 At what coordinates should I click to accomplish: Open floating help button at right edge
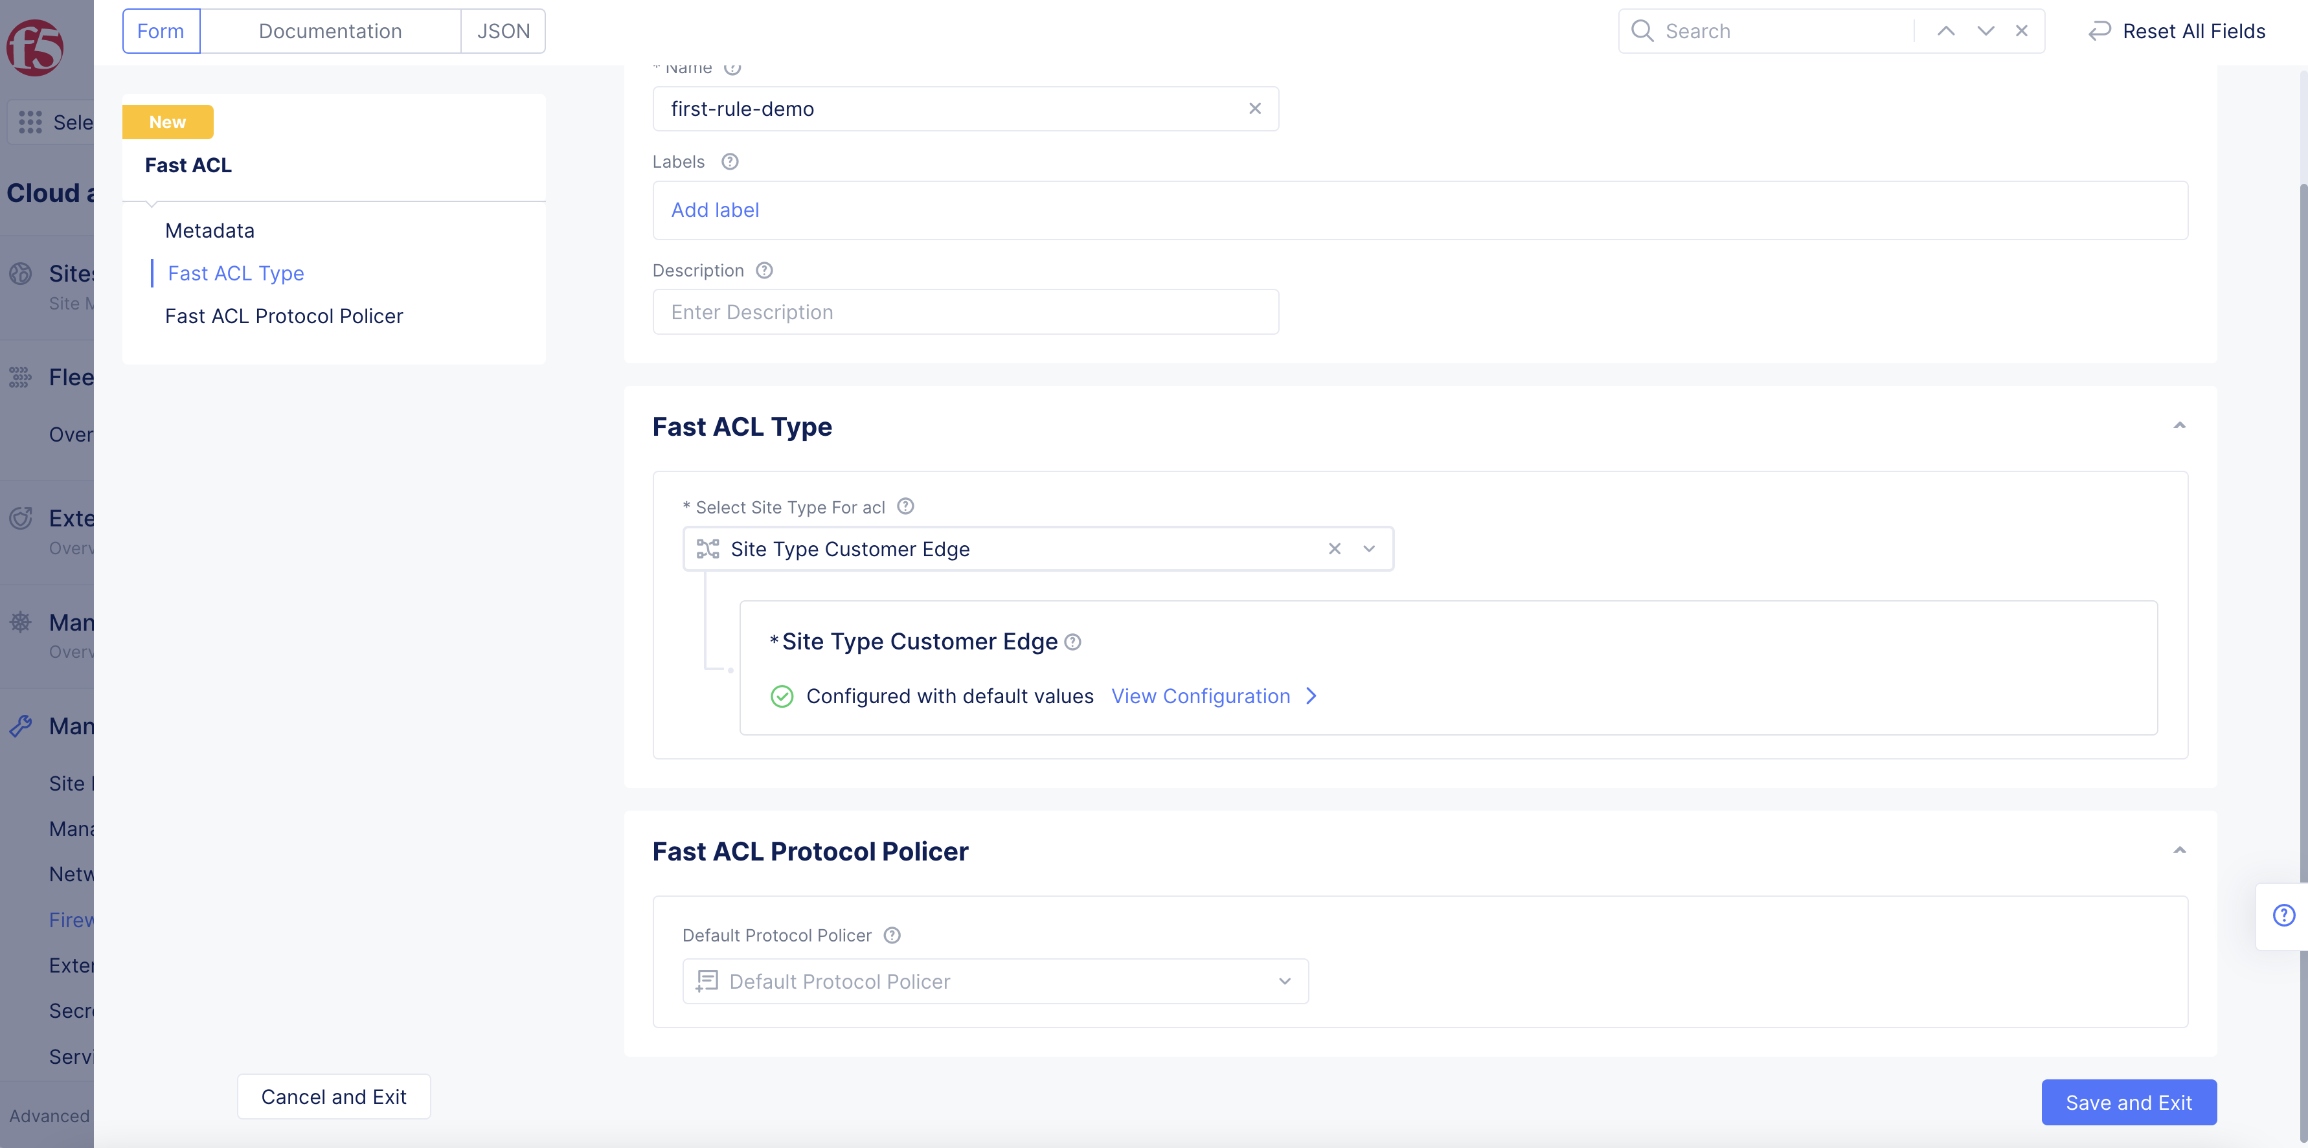pos(2283,915)
